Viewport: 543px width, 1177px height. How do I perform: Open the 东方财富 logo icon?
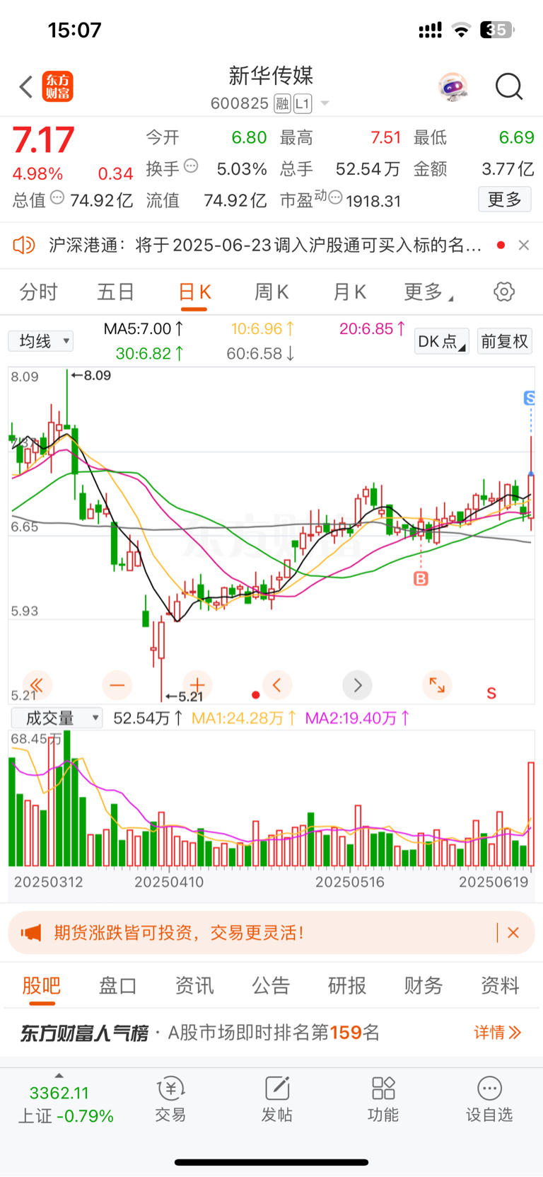click(x=57, y=86)
